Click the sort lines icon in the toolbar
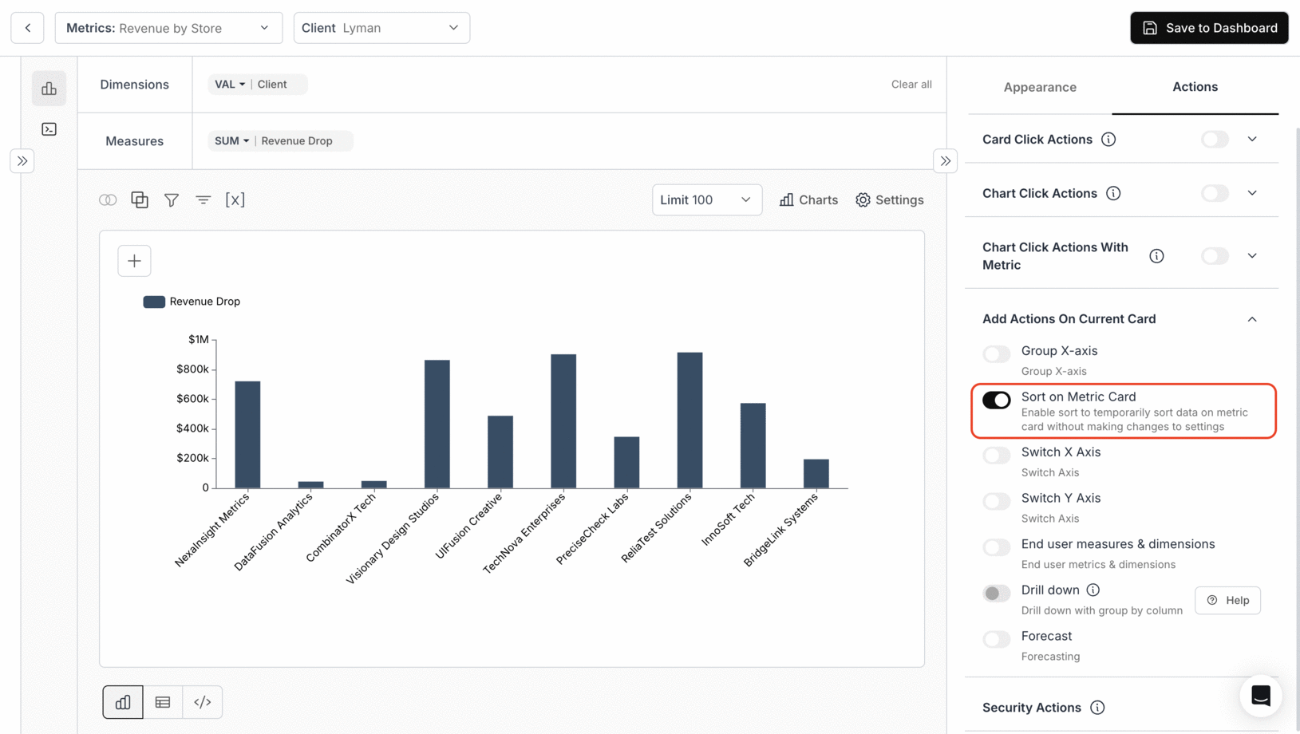Viewport: 1300px width, 734px height. tap(203, 199)
